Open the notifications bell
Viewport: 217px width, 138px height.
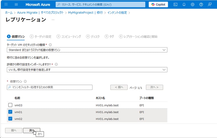click(184, 5)
